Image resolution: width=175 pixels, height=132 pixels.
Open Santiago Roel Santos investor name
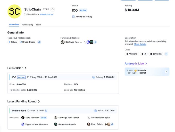[x=69, y=118]
